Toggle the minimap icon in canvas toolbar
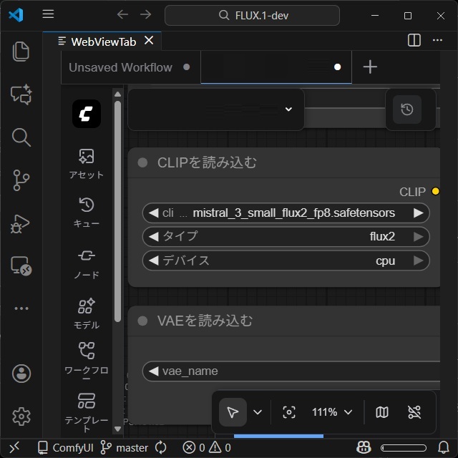458x458 pixels. point(382,412)
